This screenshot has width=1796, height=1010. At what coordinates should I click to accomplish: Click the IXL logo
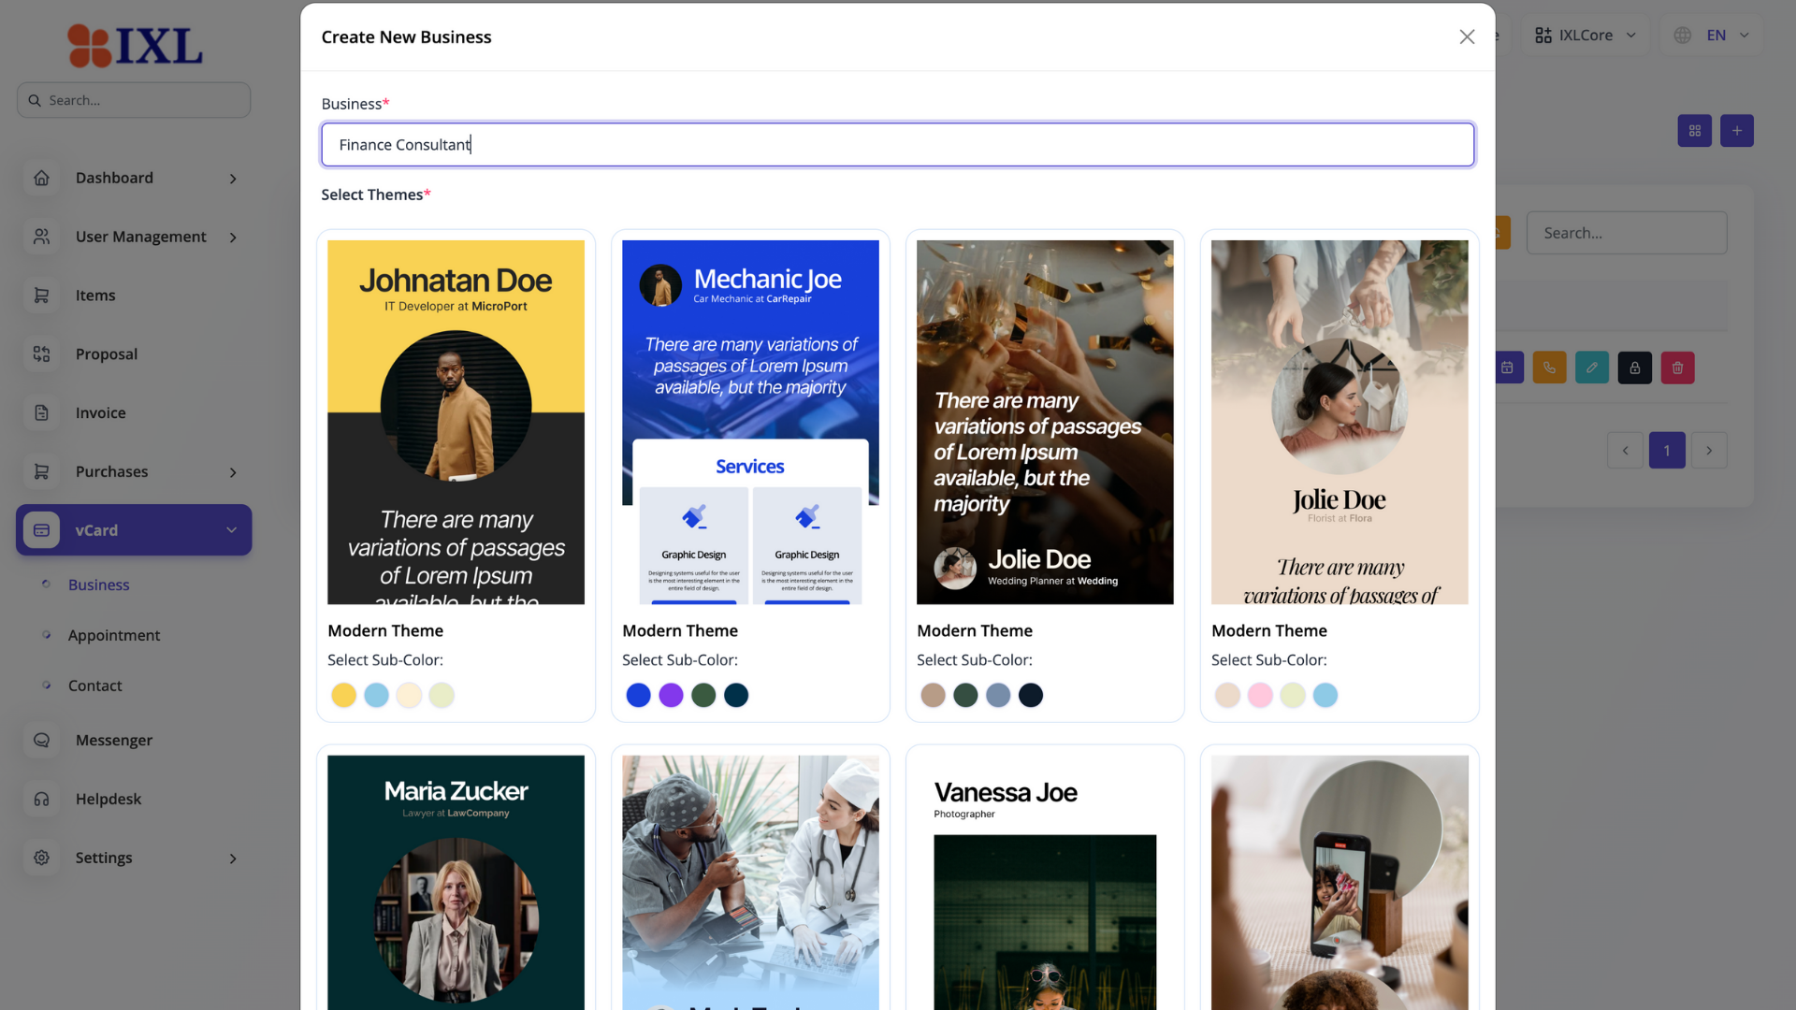coord(135,46)
